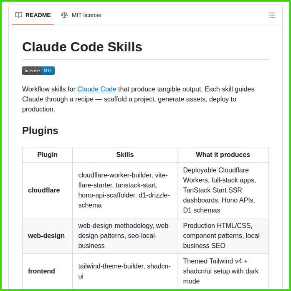Click the cloudflare-worker-builder skills cell

click(125, 190)
